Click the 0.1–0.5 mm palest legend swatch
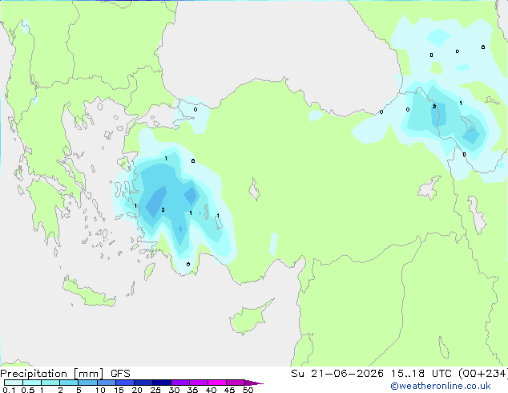The height and width of the screenshot is (393, 508). click(x=14, y=383)
